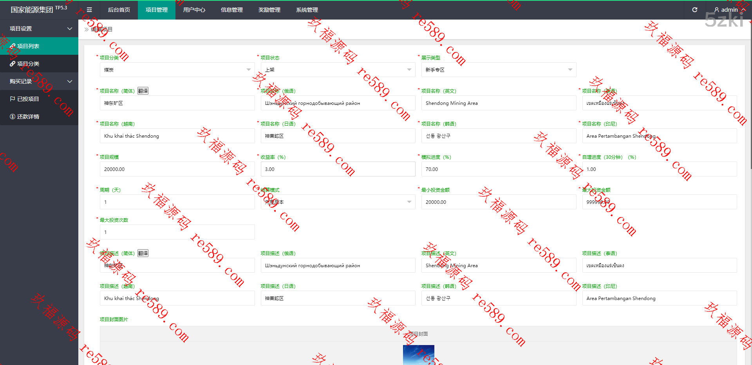Viewport: 752px width, 365px height.
Task: Focus the 项目描述 (印尼) input field
Action: pos(660,298)
